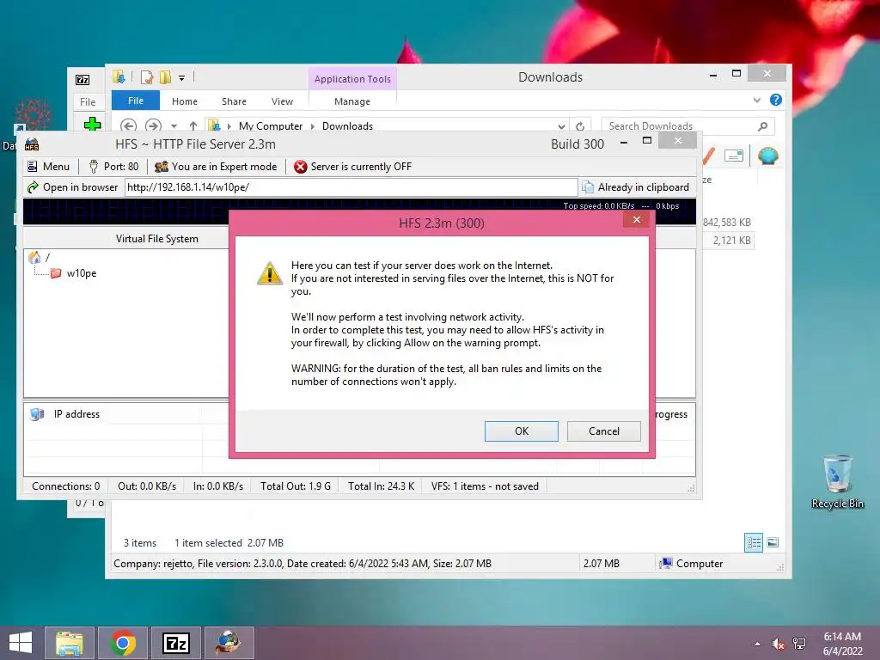Image resolution: width=880 pixels, height=660 pixels.
Task: Click the pencil icon in the background window
Action: click(709, 156)
